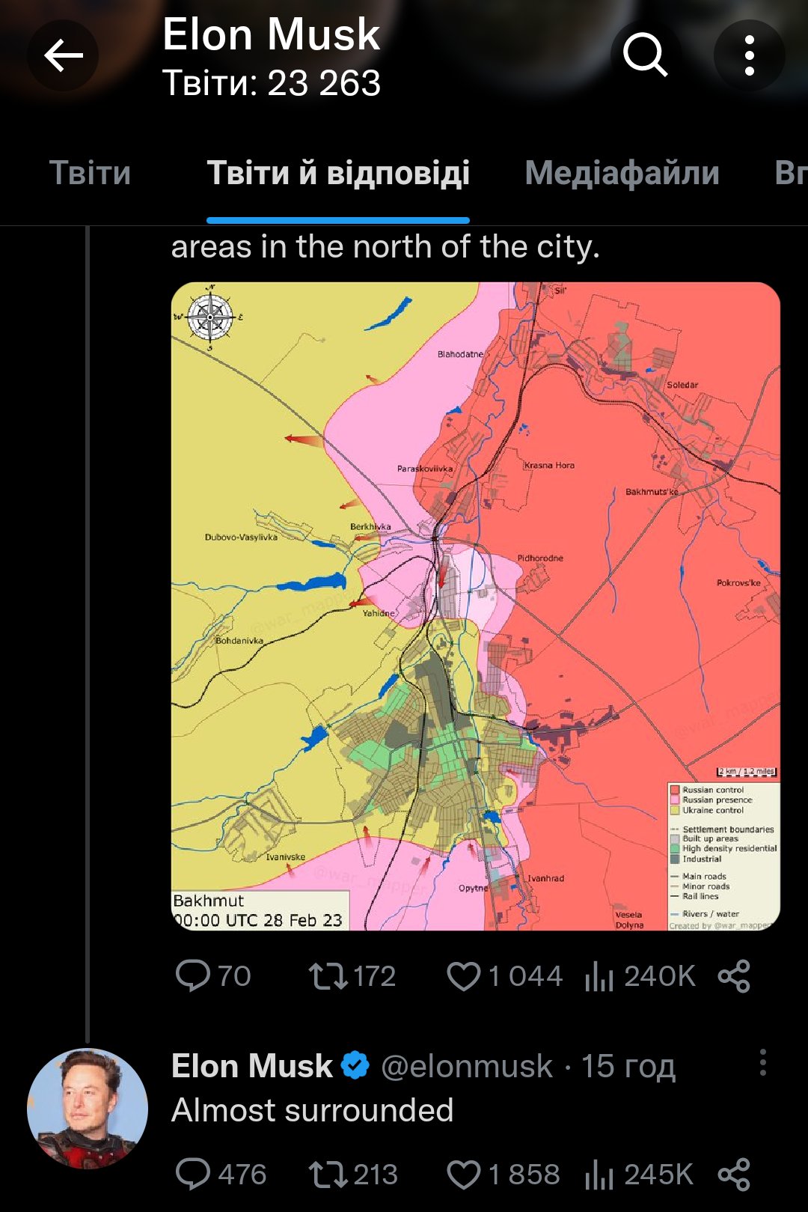Tap the back arrow icon

pyautogui.click(x=63, y=55)
